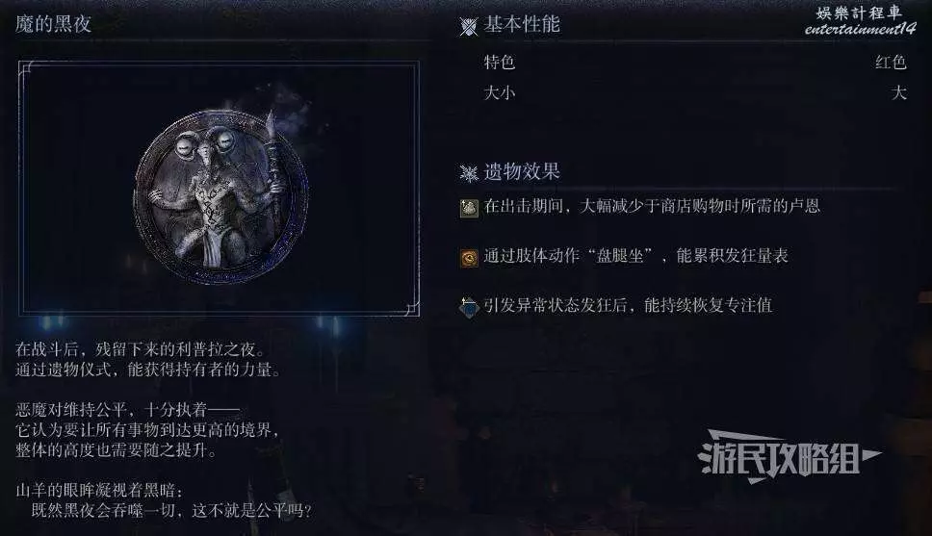This screenshot has height=536, width=932.
Task: Select the focus recovery effect icon
Action: (469, 307)
